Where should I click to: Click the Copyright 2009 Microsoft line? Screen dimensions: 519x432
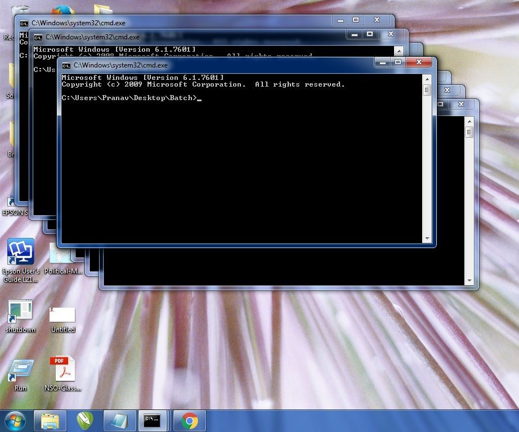point(203,84)
